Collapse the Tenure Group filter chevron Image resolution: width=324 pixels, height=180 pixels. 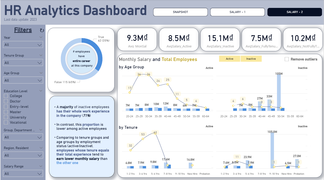[41, 55]
